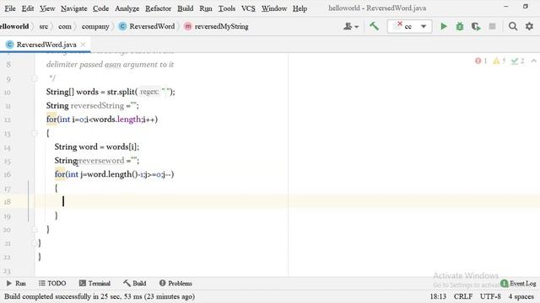Click the ReversedWord class breadcrumb
The height and width of the screenshot is (303, 540).
pos(147,26)
